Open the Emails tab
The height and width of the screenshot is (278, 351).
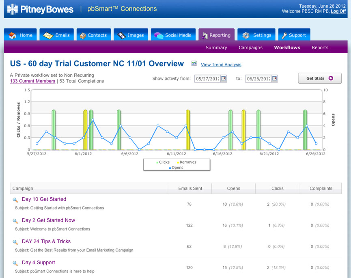click(57, 35)
